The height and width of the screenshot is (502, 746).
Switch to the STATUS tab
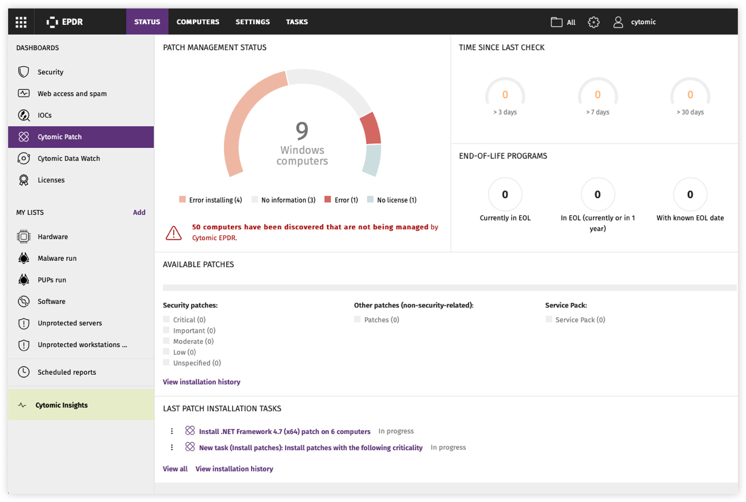pyautogui.click(x=147, y=22)
